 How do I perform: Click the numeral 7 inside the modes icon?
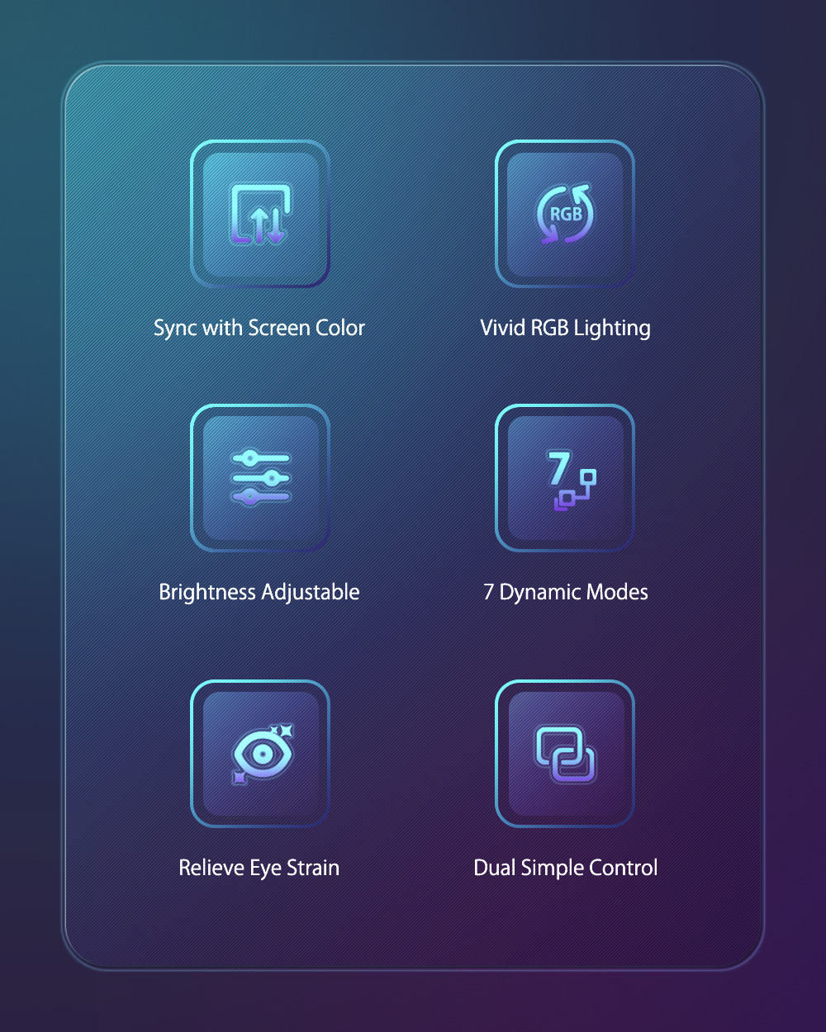click(x=558, y=468)
